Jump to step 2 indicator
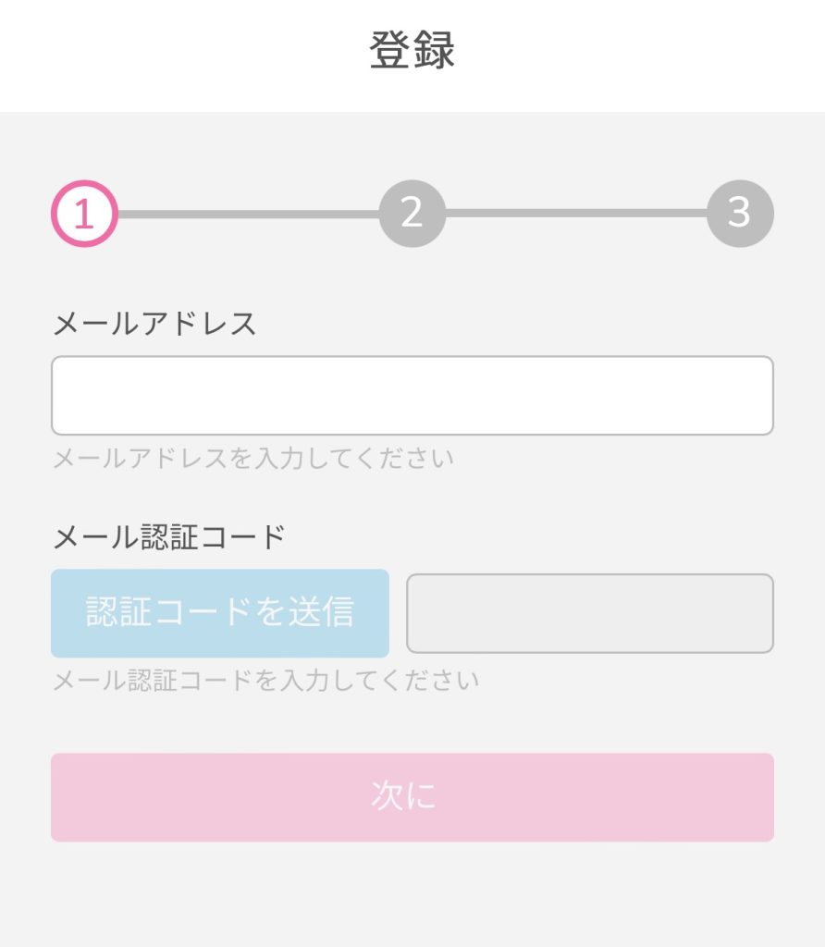The height and width of the screenshot is (947, 825). coord(412,214)
